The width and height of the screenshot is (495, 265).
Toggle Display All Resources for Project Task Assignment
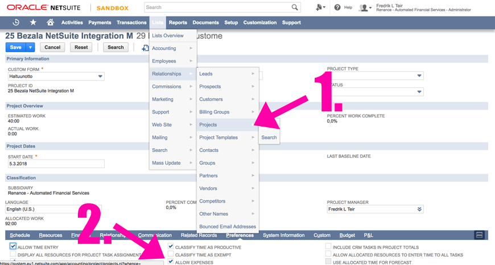point(13,254)
